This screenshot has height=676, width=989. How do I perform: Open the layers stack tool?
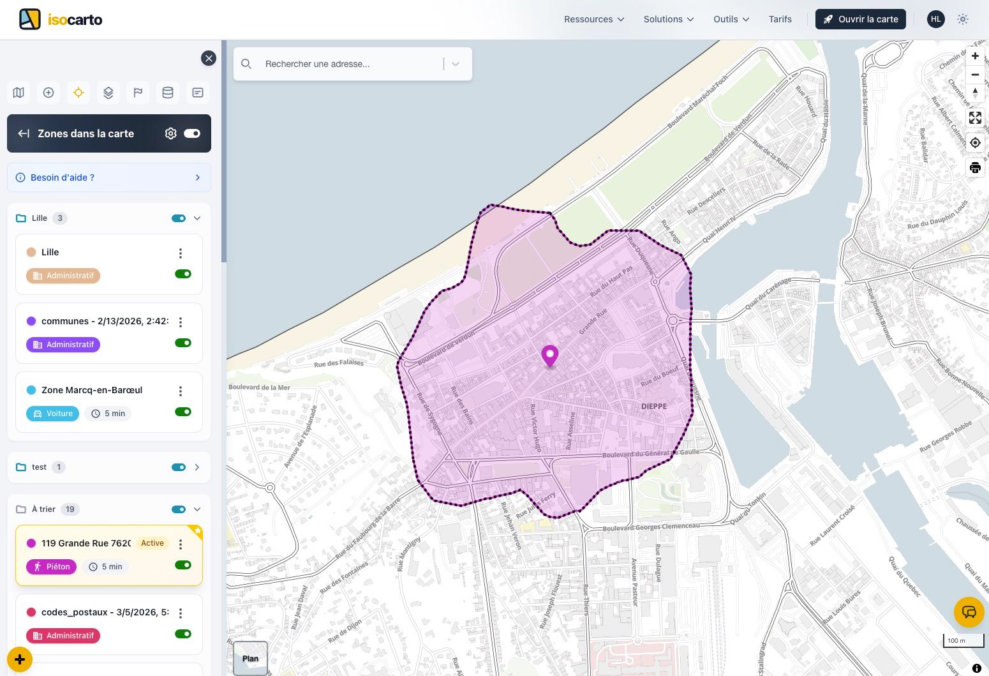tap(108, 93)
